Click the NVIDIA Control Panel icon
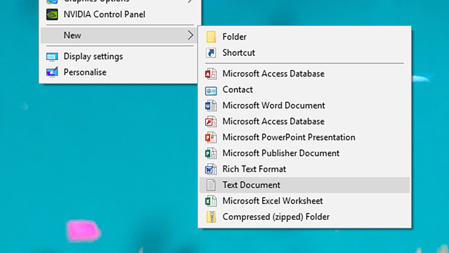449x253 pixels. (x=52, y=15)
